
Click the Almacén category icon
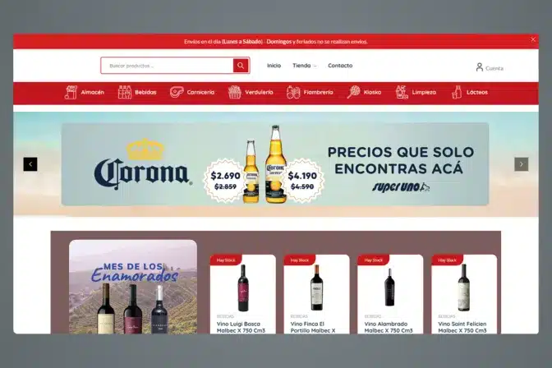pos(71,92)
